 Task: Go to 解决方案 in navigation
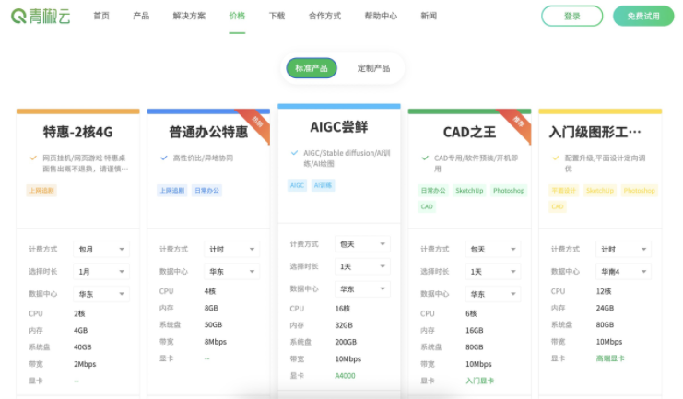pos(189,16)
